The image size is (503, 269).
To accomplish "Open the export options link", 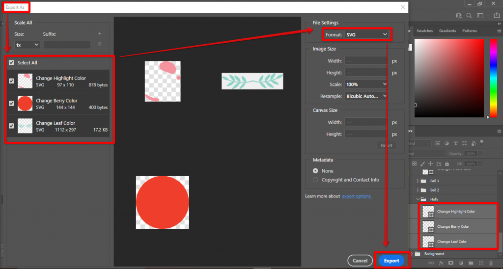I will pyautogui.click(x=357, y=196).
